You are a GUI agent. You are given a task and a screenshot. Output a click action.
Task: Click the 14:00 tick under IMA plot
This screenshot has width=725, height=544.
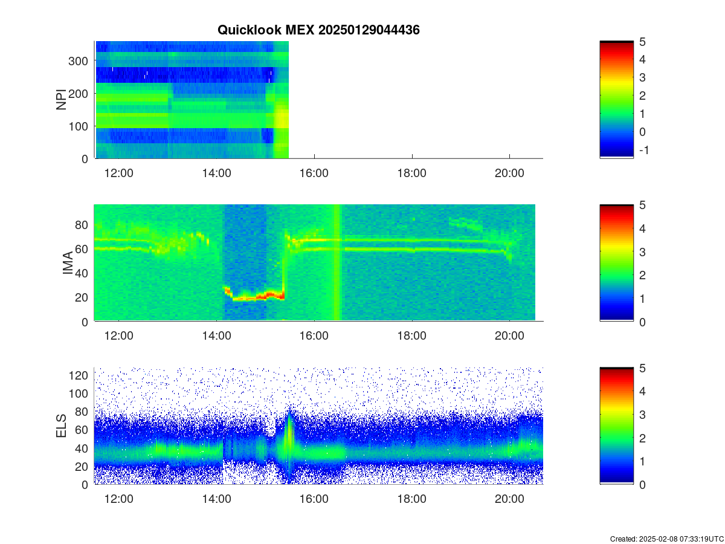coord(216,336)
